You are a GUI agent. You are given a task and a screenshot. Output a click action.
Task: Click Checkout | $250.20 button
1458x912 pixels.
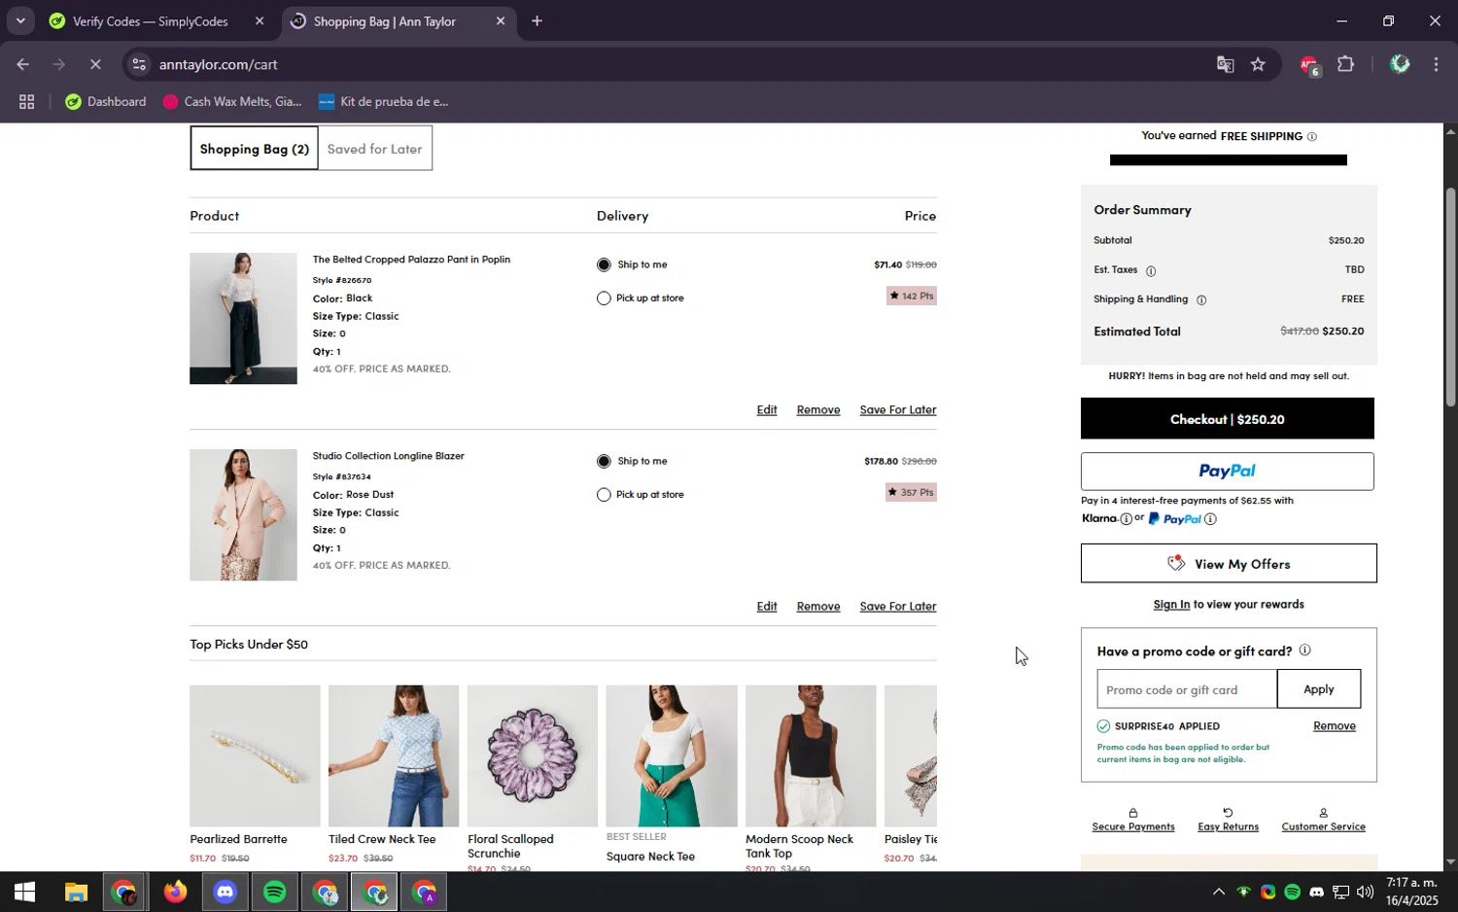pos(1228,419)
